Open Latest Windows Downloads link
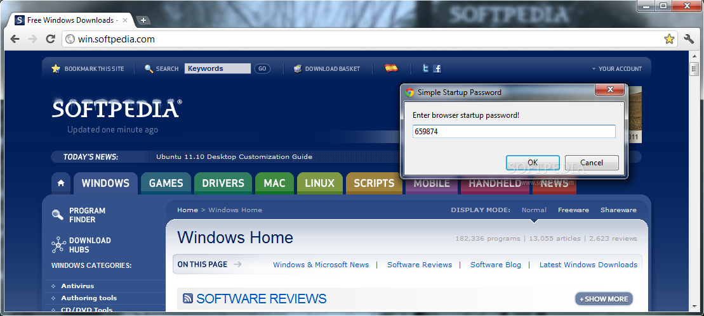This screenshot has width=704, height=316. tap(588, 265)
